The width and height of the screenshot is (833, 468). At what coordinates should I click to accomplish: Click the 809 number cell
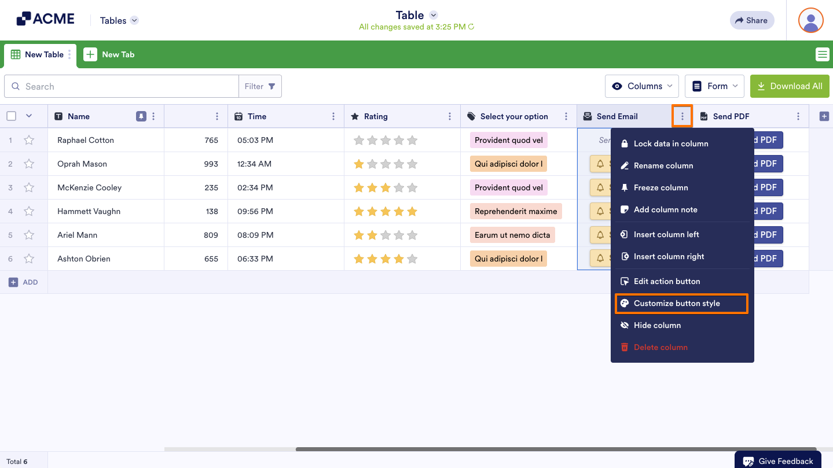point(196,235)
